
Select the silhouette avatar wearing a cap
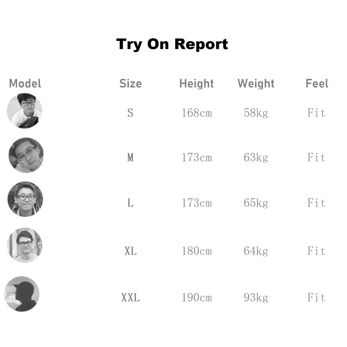pos(22,294)
